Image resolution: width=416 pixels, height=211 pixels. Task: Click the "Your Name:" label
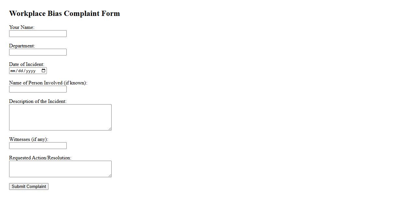coord(21,27)
